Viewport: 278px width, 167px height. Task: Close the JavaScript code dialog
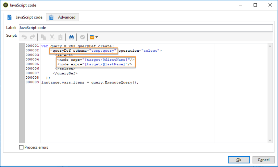click(x=270, y=5)
